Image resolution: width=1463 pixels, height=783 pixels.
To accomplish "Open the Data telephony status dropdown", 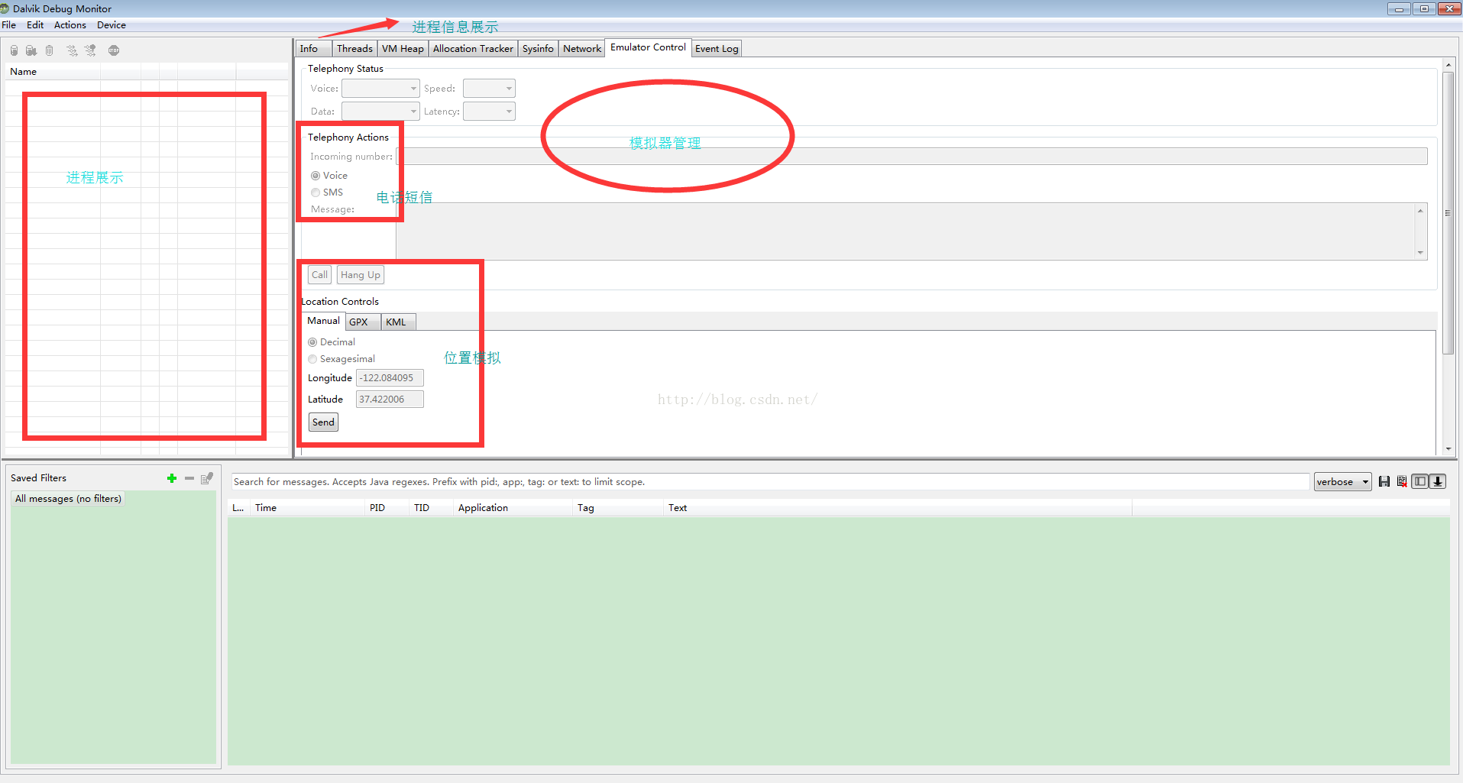I will (380, 112).
